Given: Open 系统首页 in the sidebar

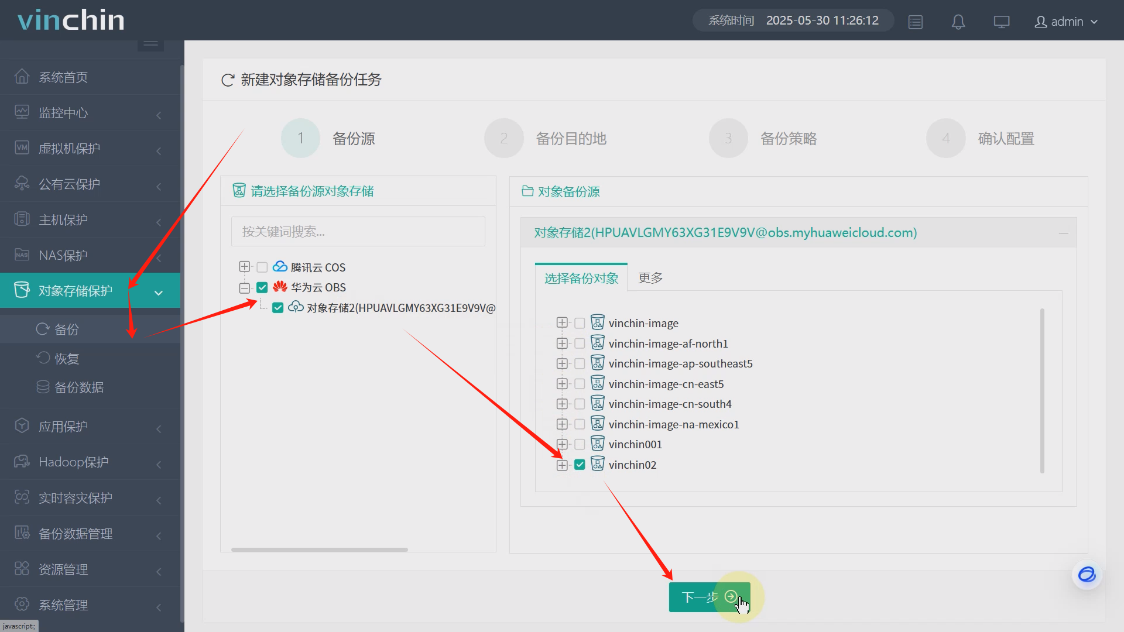Looking at the screenshot, I should 63,77.
